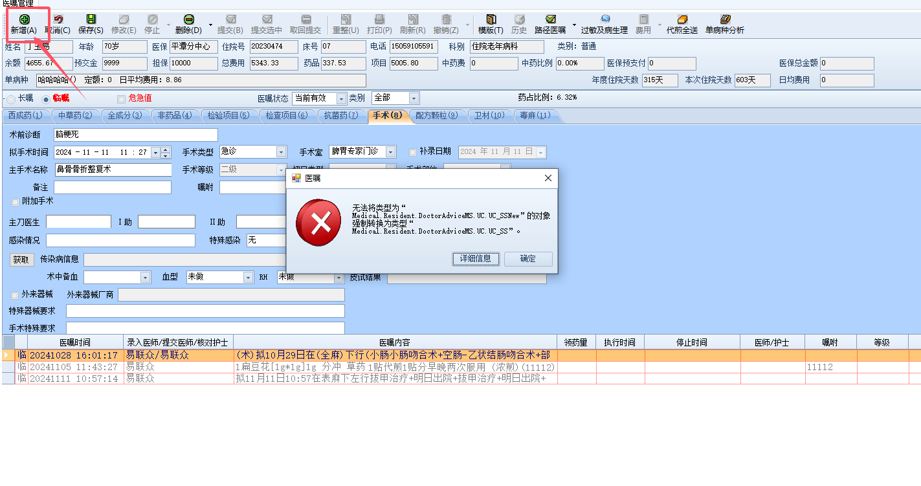
Task: Tick the 危急值 critical value checkbox
Action: tap(121, 99)
